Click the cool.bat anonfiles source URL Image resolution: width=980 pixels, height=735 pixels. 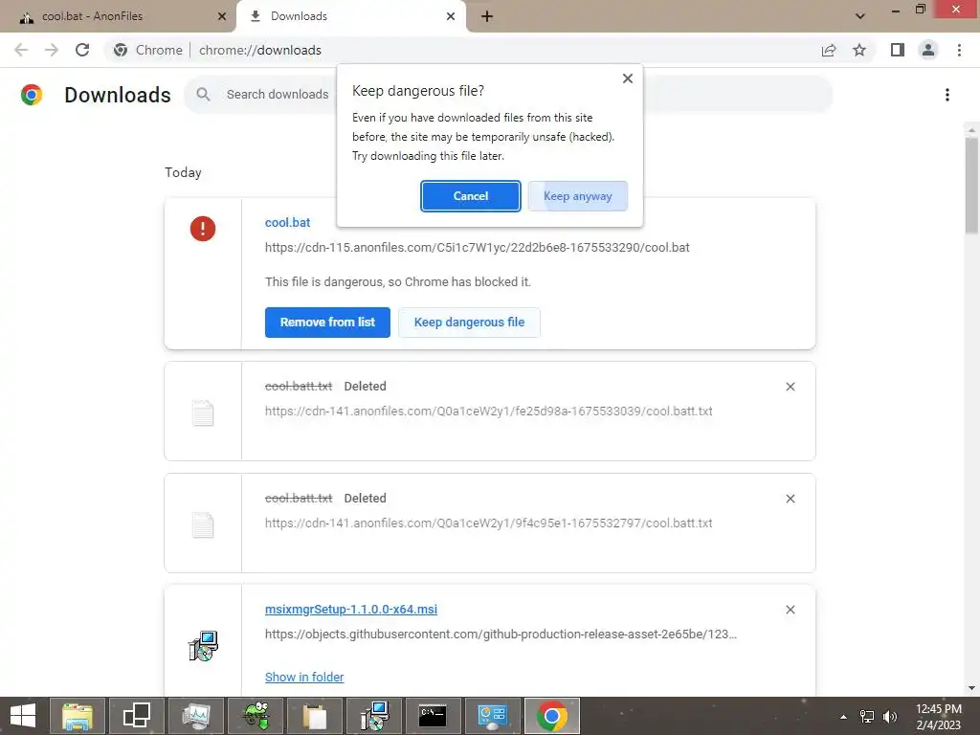pyautogui.click(x=477, y=248)
